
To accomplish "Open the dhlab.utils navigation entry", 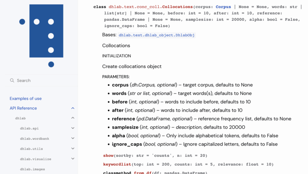I will [31, 149].
